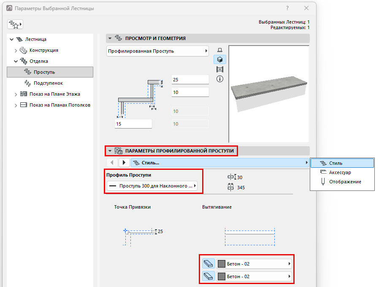Click the 3D tread preview image

click(269, 94)
